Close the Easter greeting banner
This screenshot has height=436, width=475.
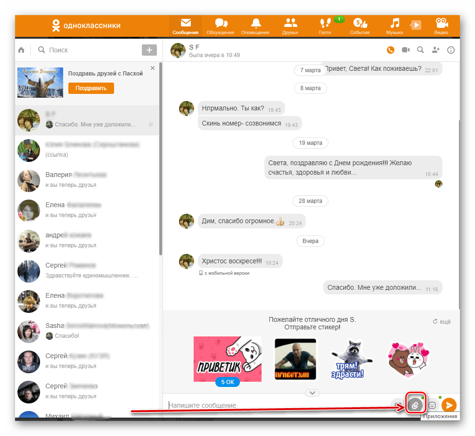[153, 68]
